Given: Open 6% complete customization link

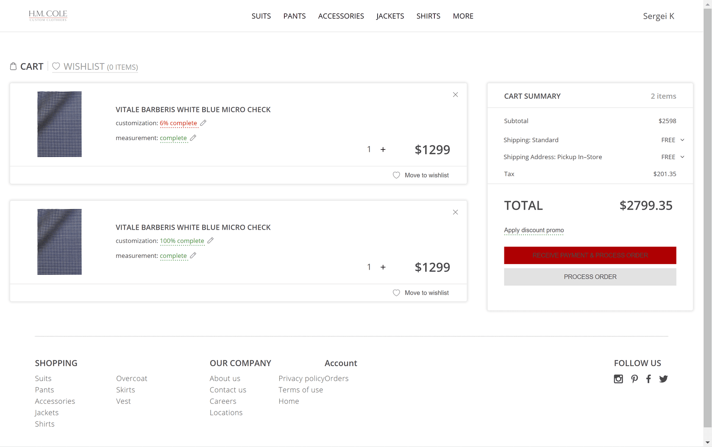Looking at the screenshot, I should tap(178, 123).
